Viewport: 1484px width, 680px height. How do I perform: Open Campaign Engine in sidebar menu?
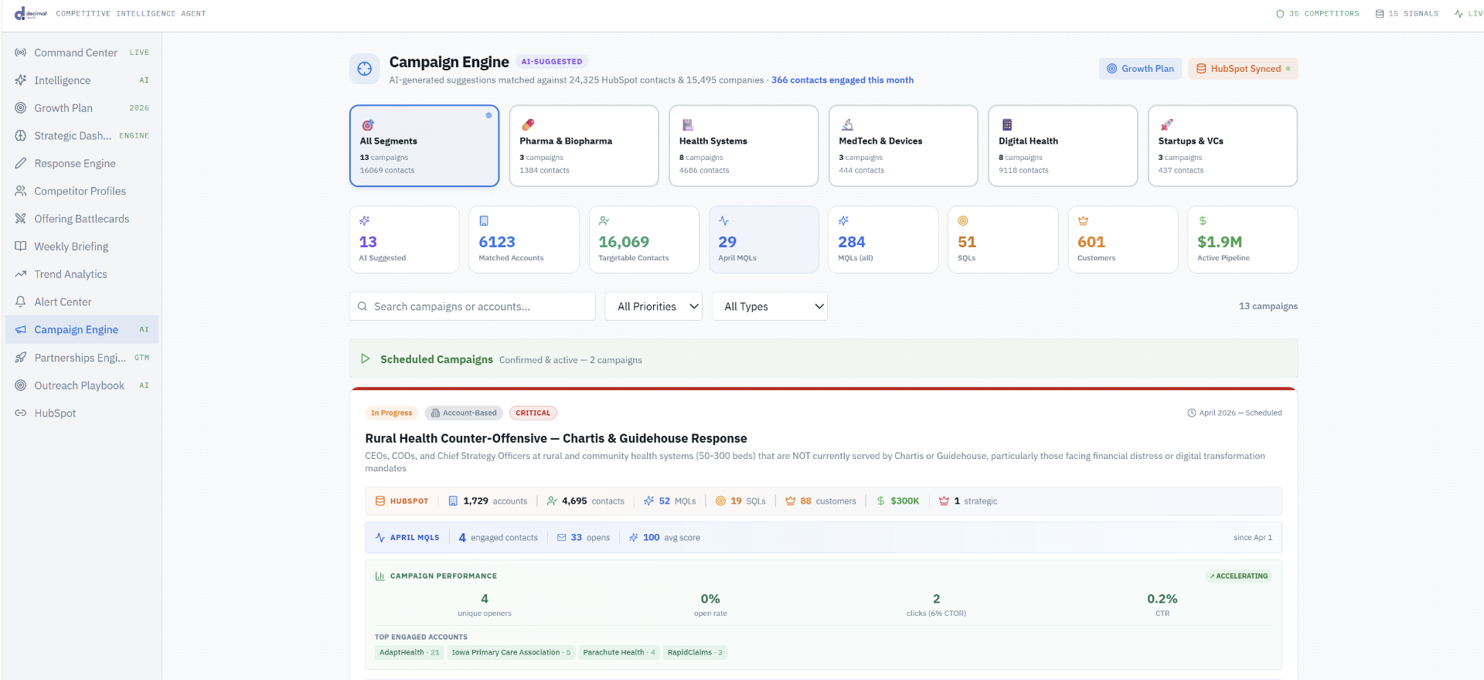(x=82, y=330)
